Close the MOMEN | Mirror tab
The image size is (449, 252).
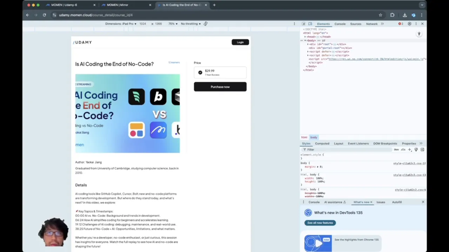(150, 5)
